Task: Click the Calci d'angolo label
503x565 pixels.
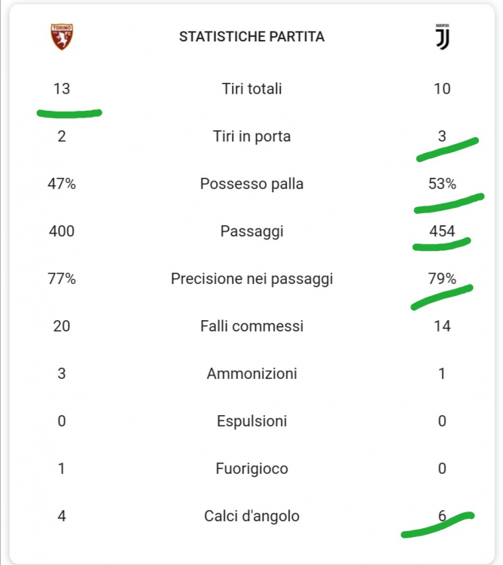Action: (251, 516)
